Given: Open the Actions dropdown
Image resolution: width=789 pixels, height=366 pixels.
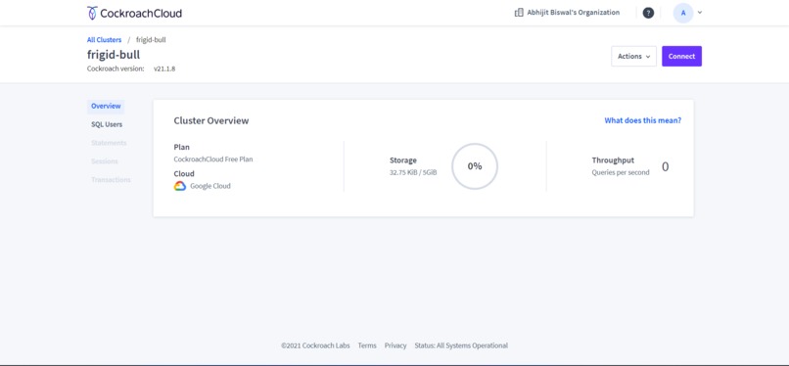Looking at the screenshot, I should tap(633, 57).
